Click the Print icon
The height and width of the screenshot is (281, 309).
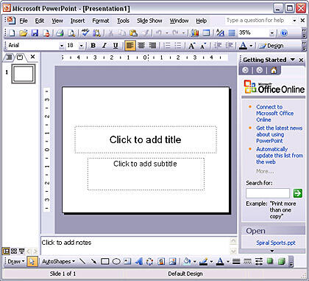point(60,33)
